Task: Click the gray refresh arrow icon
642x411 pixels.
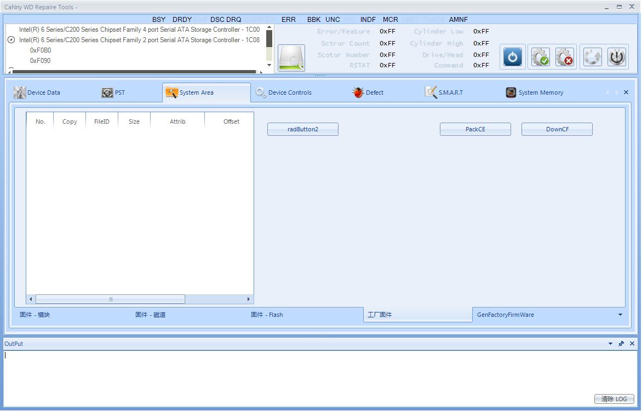Action: click(x=592, y=57)
